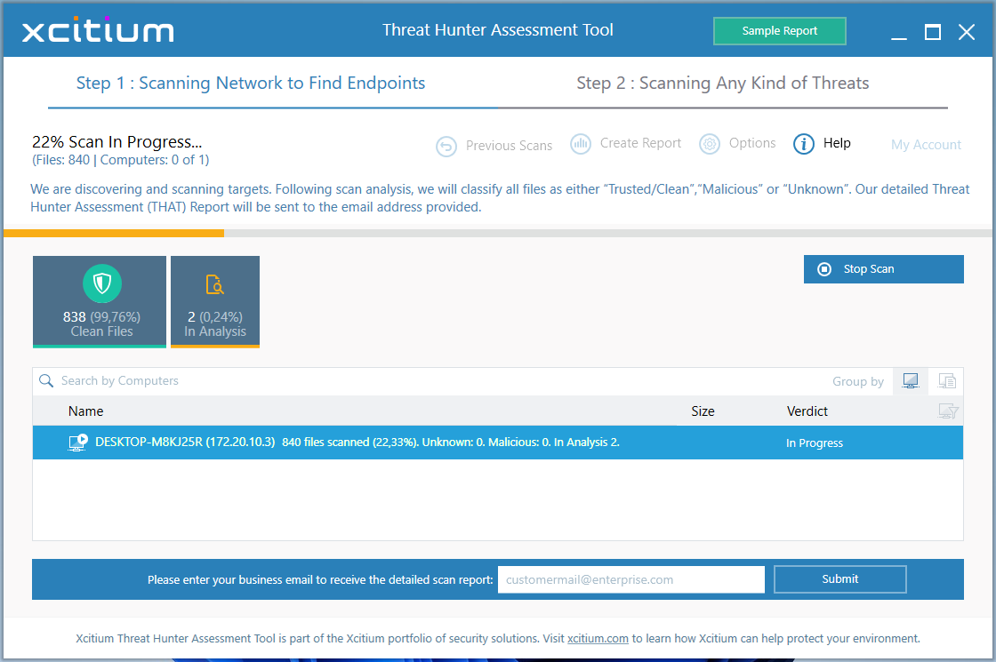Screen dimensions: 996x662
Task: Open Options menu label
Action: click(x=752, y=143)
